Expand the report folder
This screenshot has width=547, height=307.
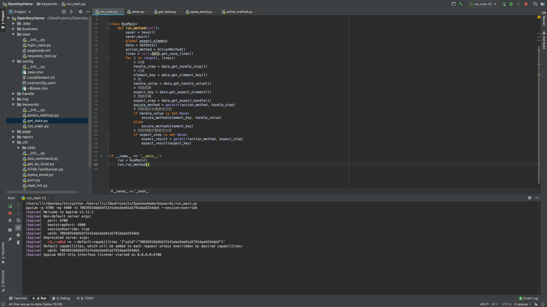13,137
